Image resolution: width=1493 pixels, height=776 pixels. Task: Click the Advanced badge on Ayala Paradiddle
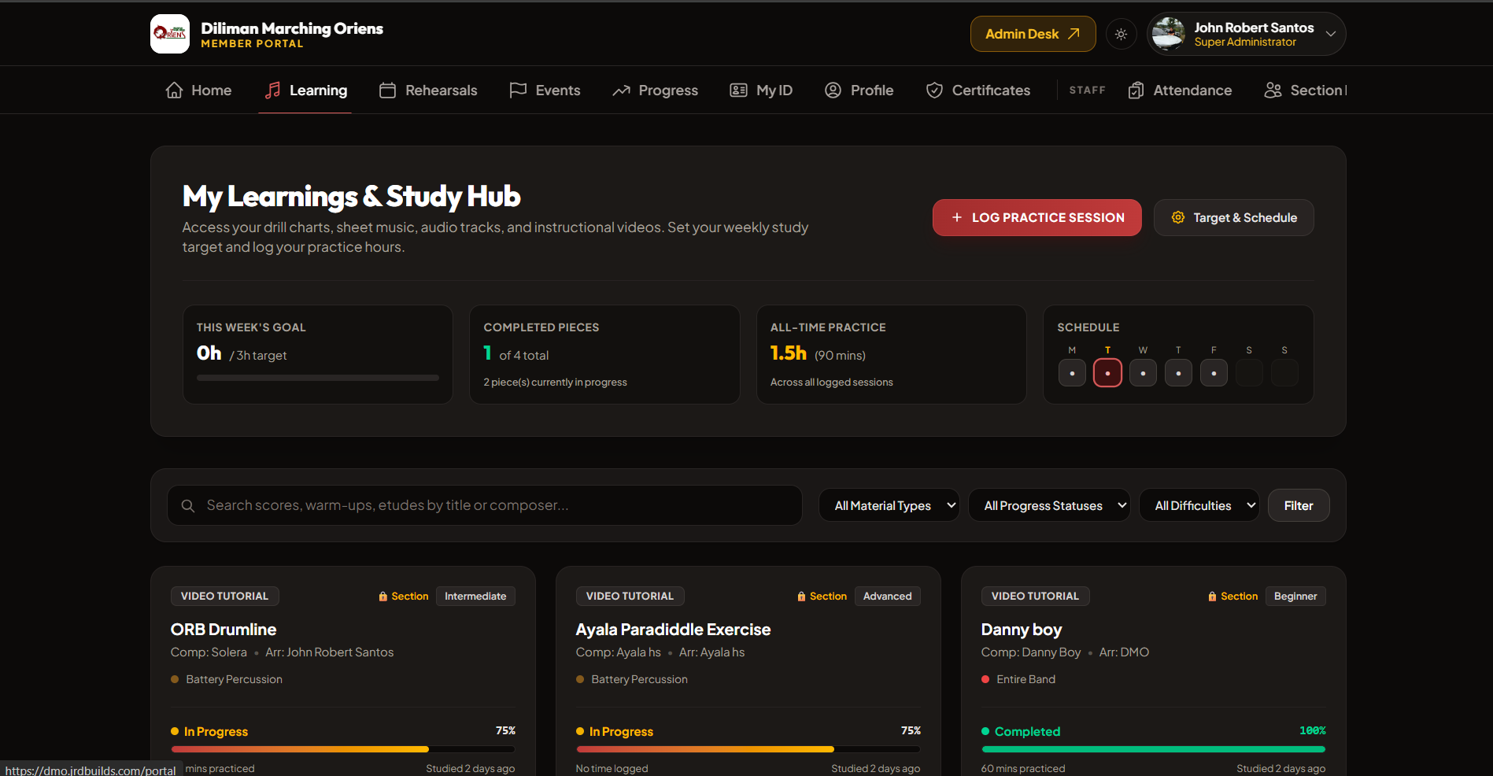pos(887,597)
